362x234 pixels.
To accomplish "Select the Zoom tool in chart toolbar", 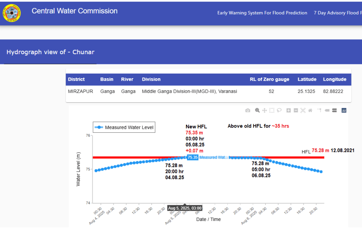I will 257,110.
